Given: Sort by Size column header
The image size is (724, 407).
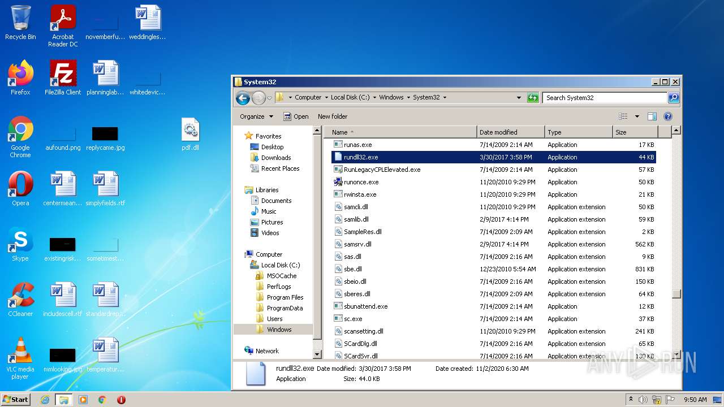Looking at the screenshot, I should pos(635,132).
